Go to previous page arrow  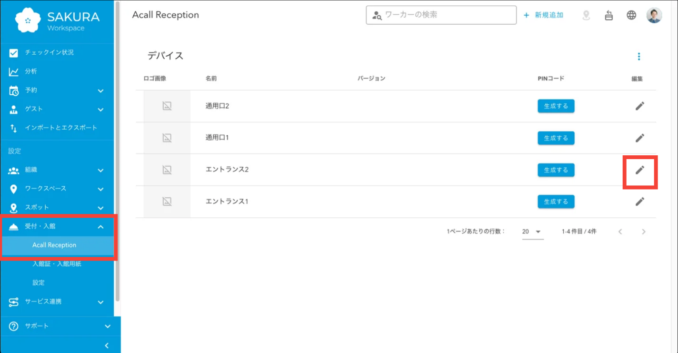click(x=620, y=232)
